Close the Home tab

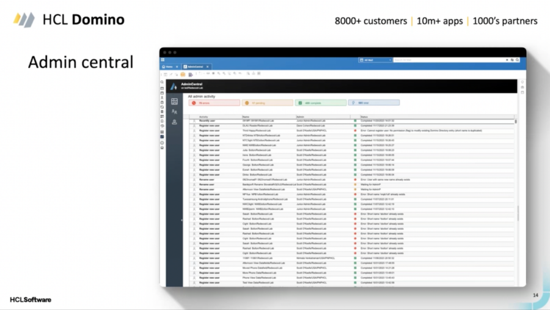click(x=177, y=67)
